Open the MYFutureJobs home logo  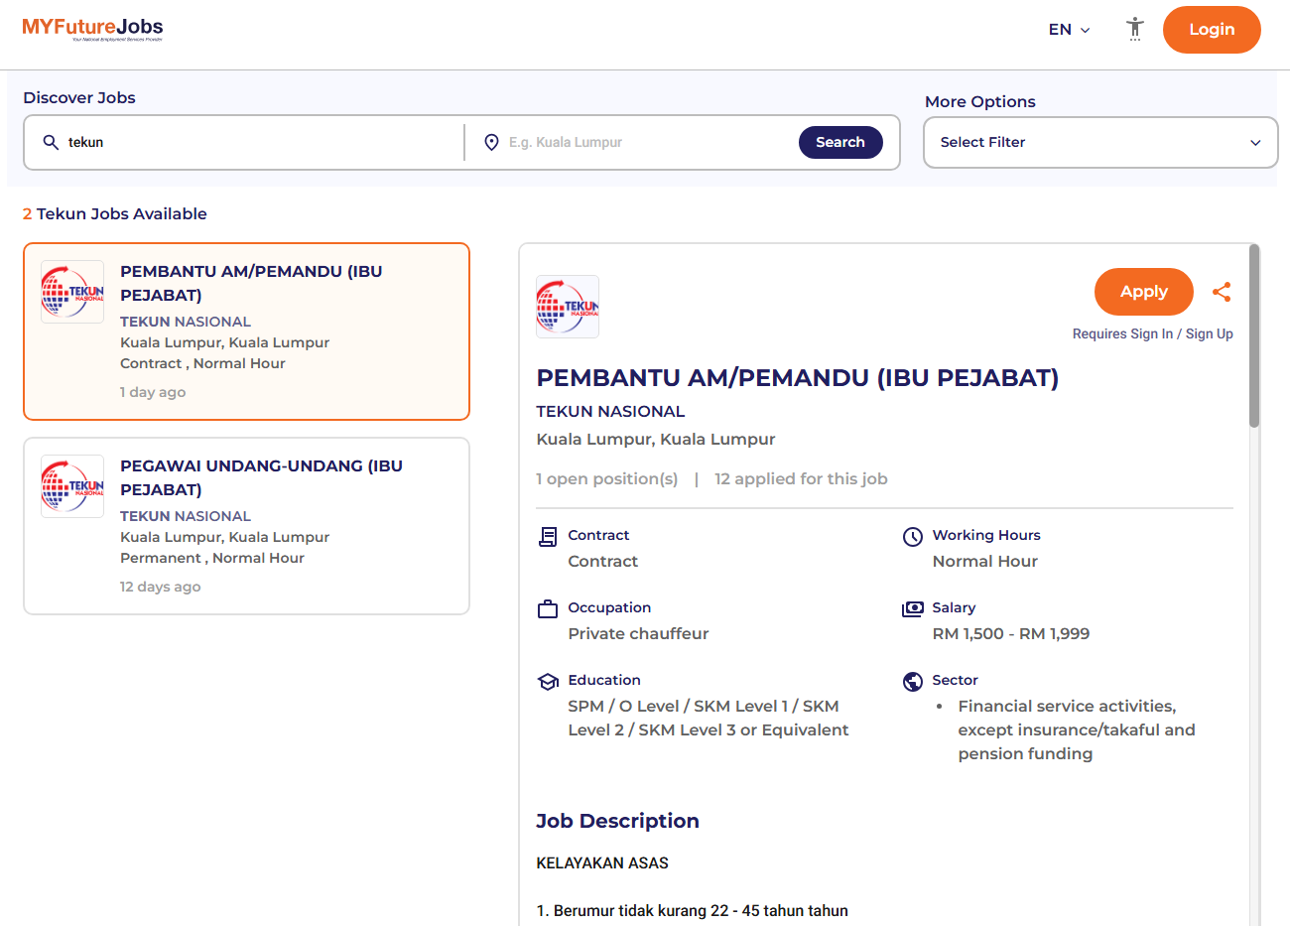(x=92, y=29)
